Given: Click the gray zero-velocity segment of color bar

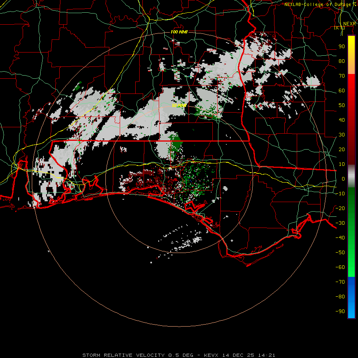Looking at the screenshot, I should click(351, 176).
